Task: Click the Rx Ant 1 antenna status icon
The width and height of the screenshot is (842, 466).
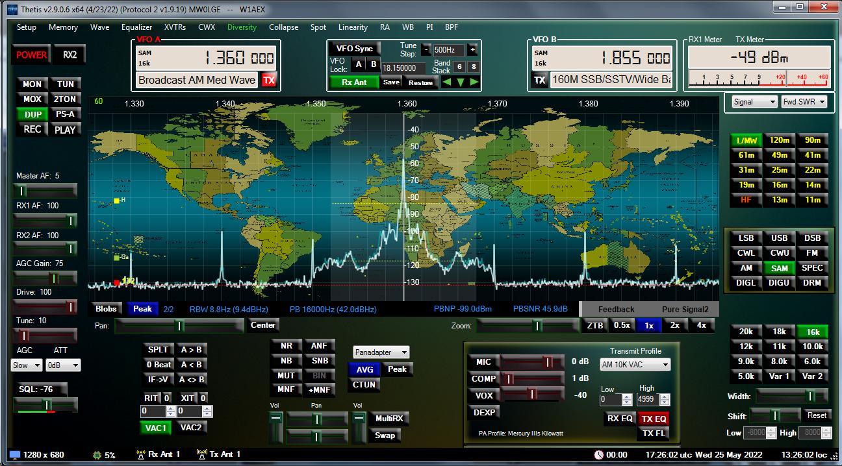Action: coord(140,454)
